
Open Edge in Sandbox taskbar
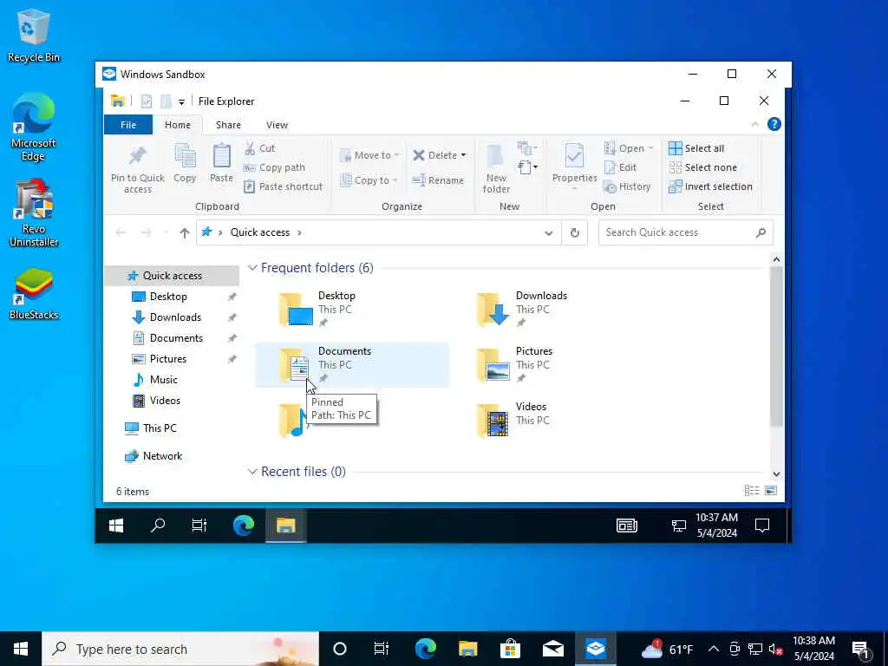(244, 526)
